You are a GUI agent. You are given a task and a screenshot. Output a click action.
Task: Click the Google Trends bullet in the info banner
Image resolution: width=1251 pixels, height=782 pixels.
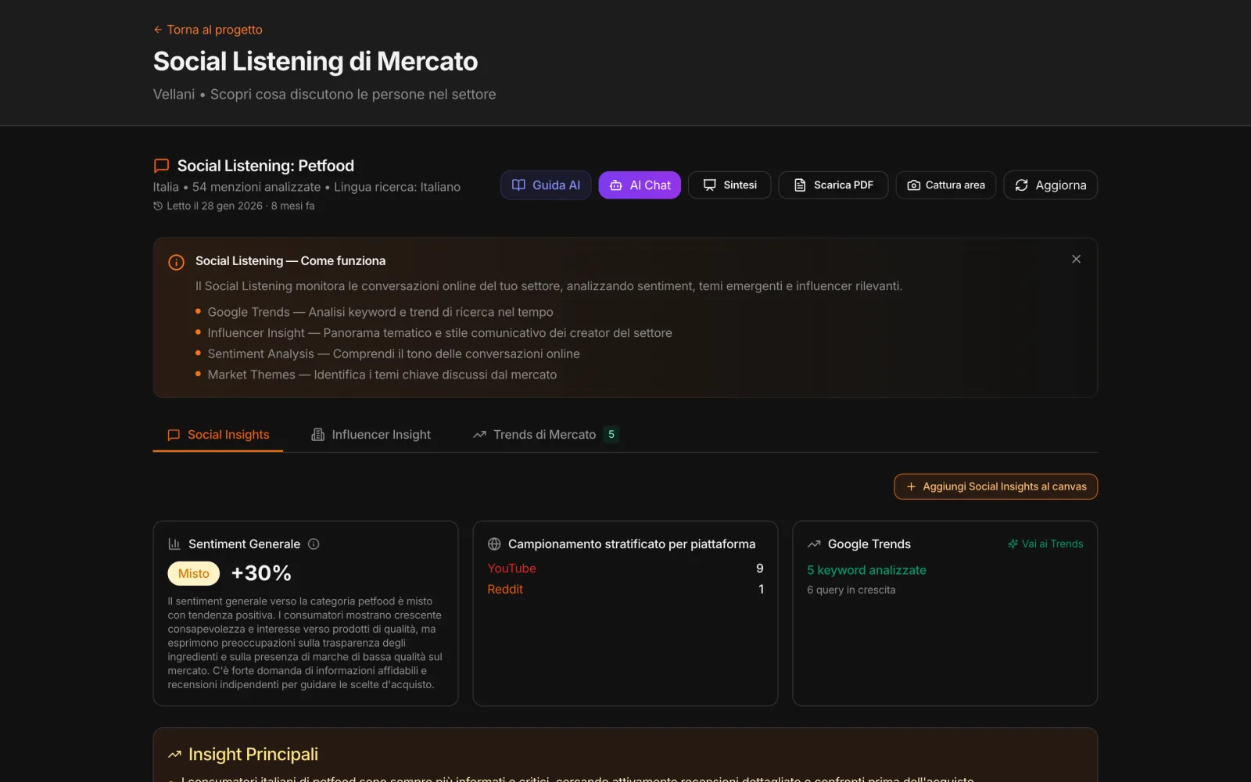click(380, 312)
